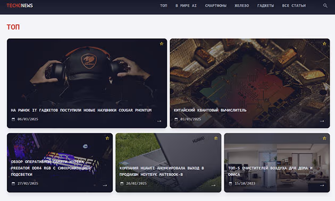This screenshot has width=335, height=201.
Task: Click arrow icon on air purifiers article
Action: click(322, 185)
